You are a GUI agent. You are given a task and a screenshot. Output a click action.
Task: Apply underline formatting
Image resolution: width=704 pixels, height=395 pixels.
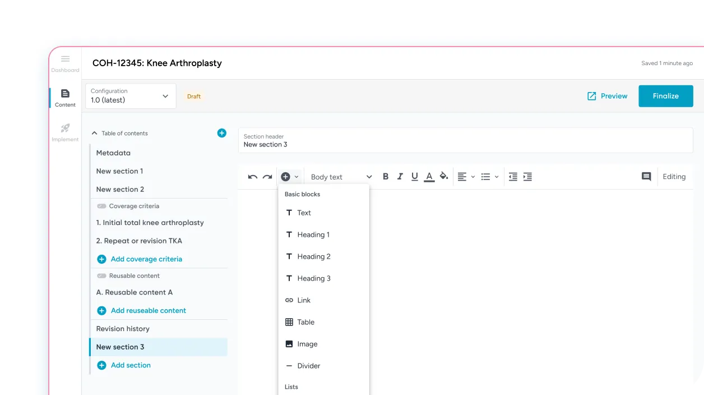click(x=415, y=176)
